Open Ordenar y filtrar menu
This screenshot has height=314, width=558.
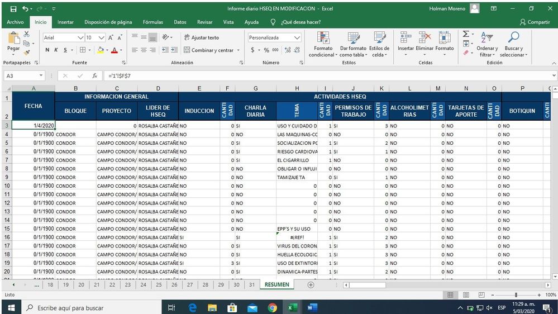click(x=487, y=44)
